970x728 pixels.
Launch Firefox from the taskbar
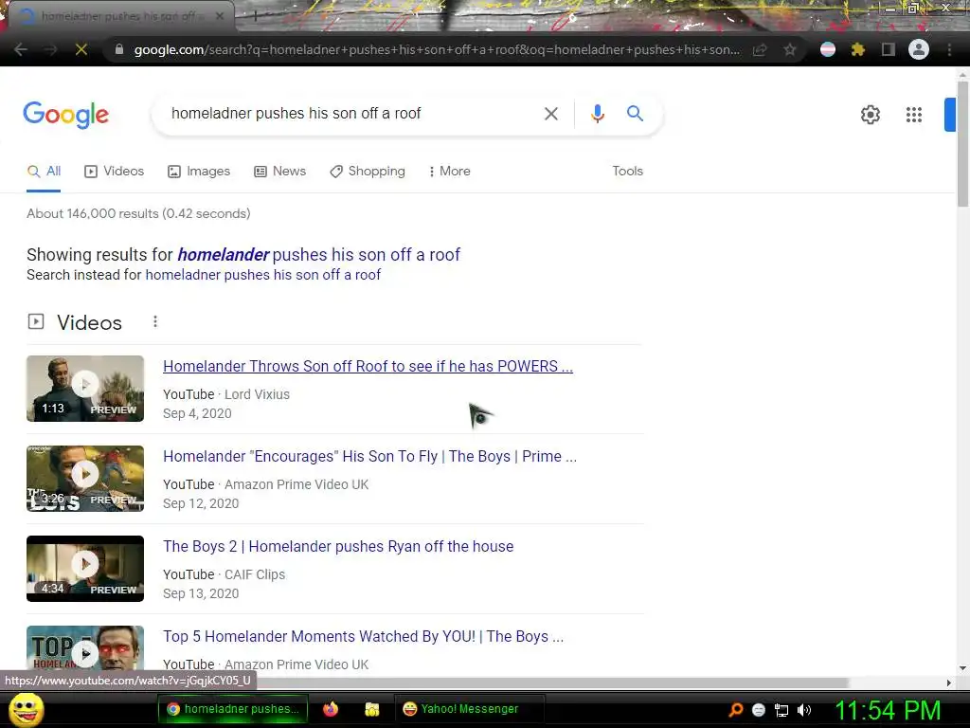[331, 709]
